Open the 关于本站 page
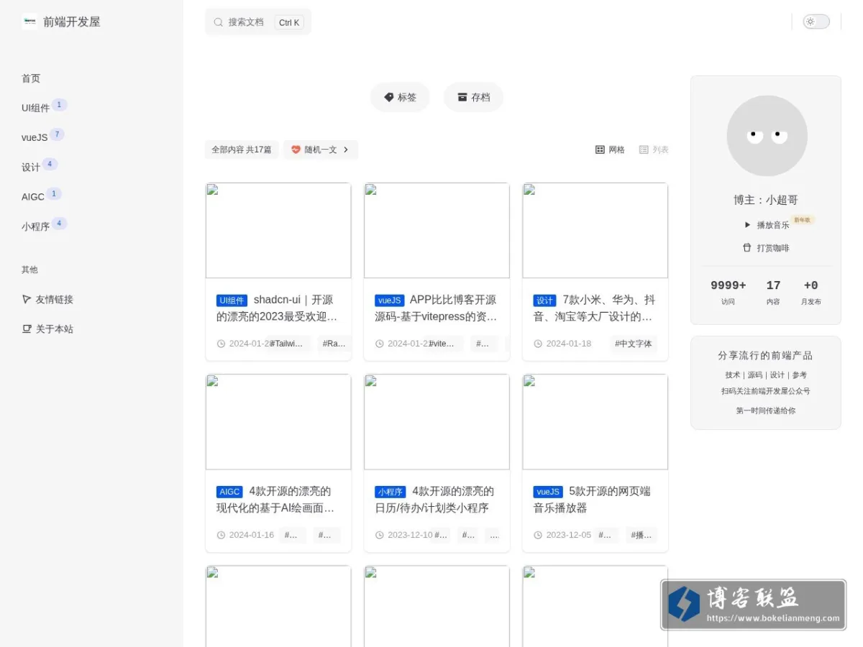The width and height of the screenshot is (863, 647). [55, 329]
